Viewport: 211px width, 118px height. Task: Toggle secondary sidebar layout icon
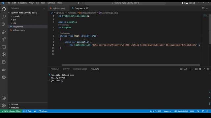(x=190, y=3)
